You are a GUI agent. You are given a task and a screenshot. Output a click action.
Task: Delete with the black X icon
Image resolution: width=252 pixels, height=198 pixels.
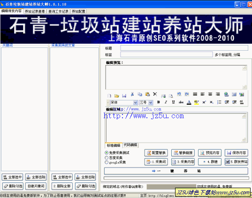155,94
